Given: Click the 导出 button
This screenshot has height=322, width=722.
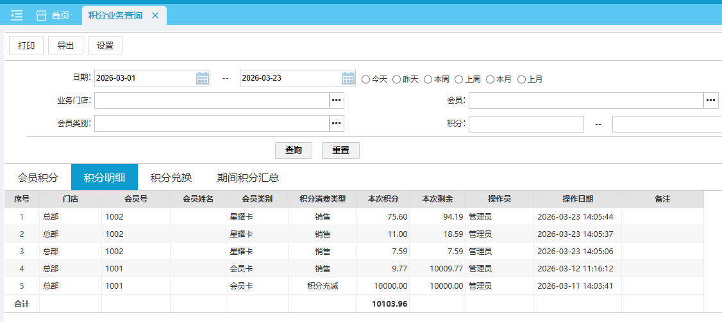Looking at the screenshot, I should (66, 45).
